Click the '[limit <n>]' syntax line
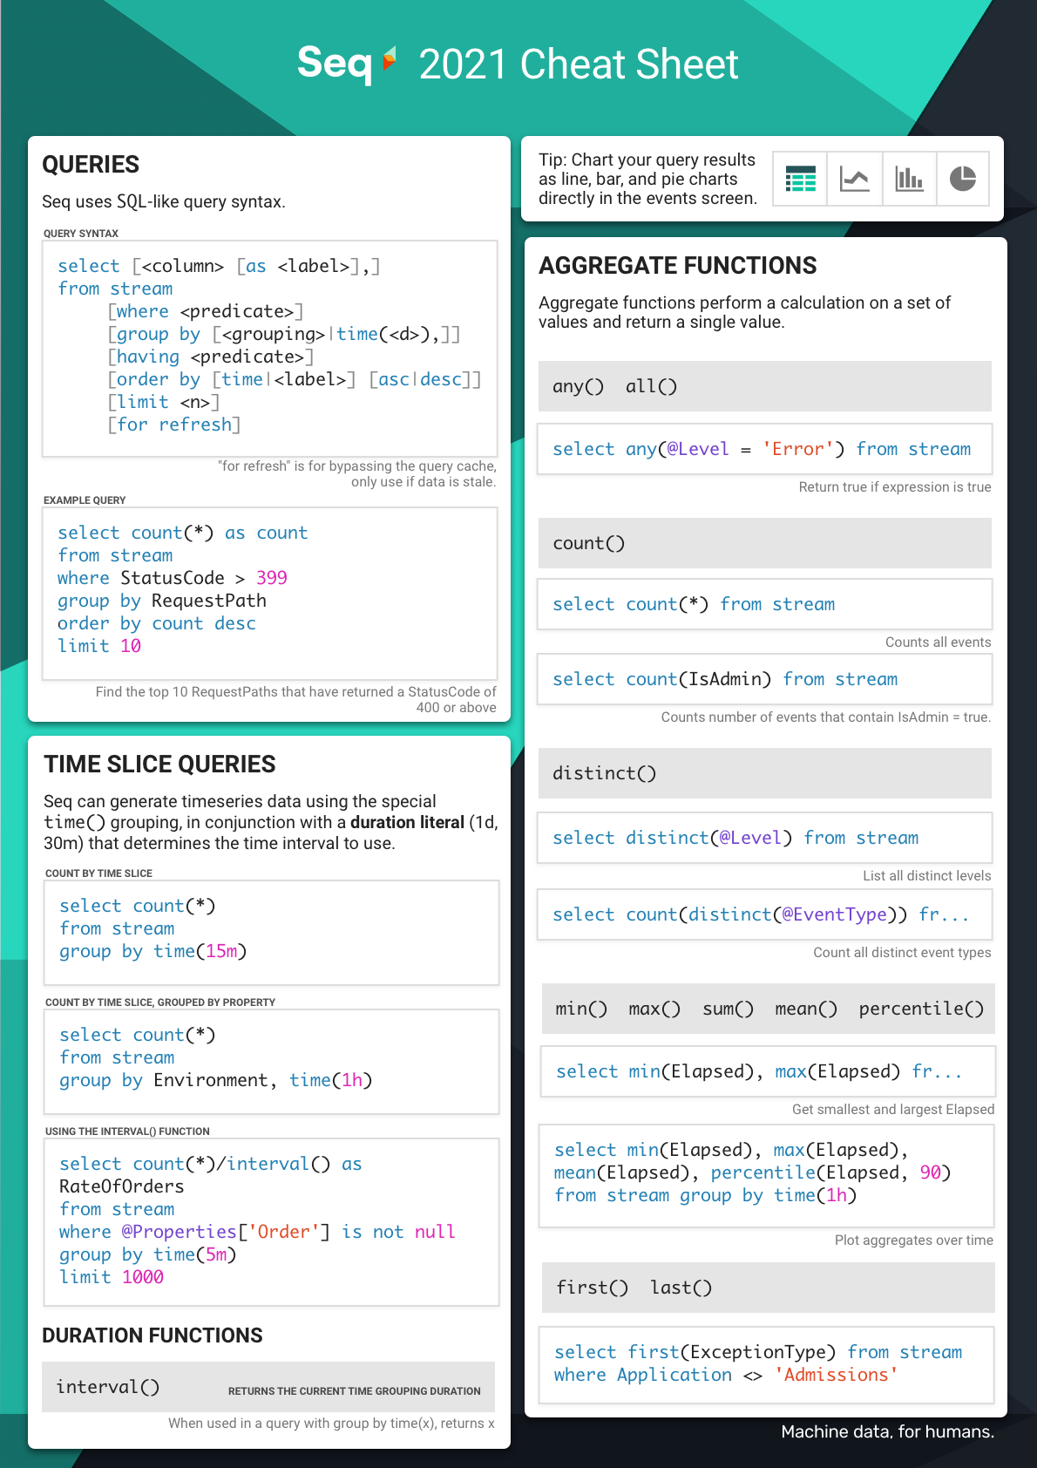Image resolution: width=1037 pixels, height=1468 pixels. 164,402
